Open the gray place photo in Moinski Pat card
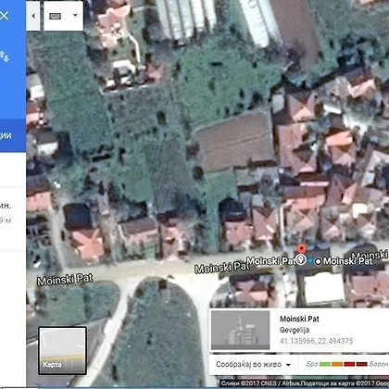The width and height of the screenshot is (389, 389). [x=240, y=330]
